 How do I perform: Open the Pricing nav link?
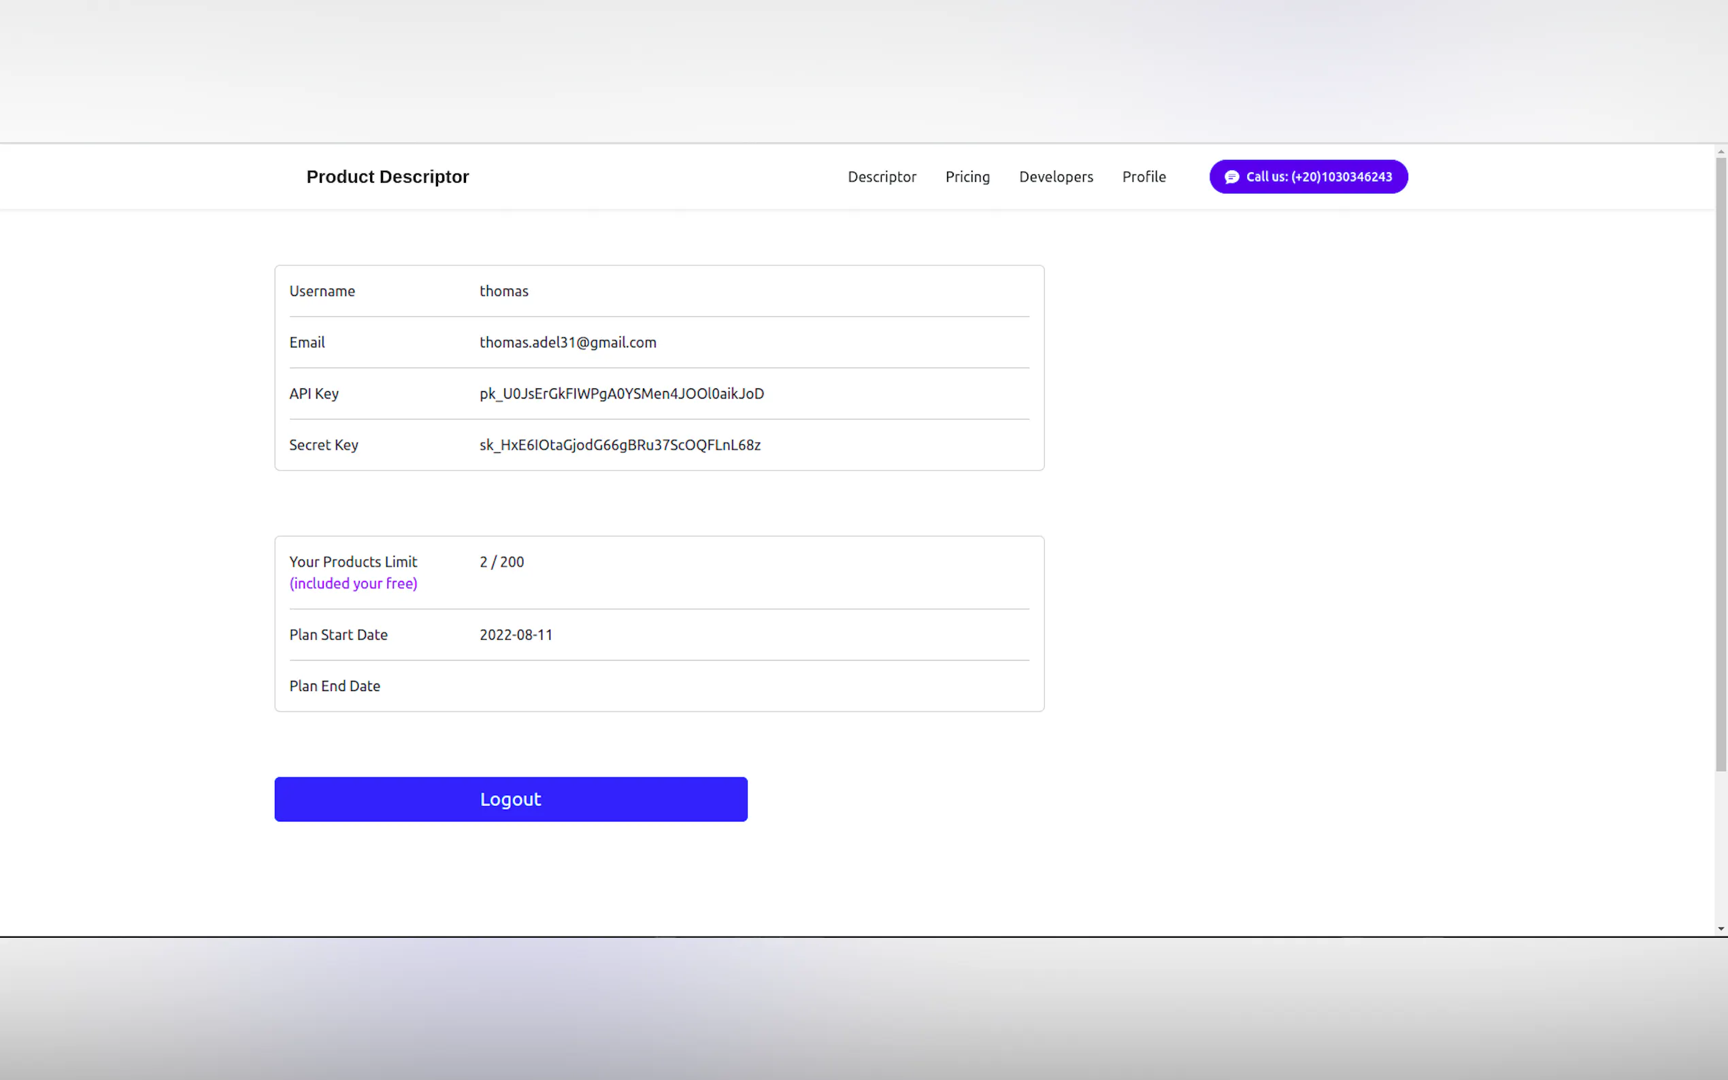coord(967,177)
